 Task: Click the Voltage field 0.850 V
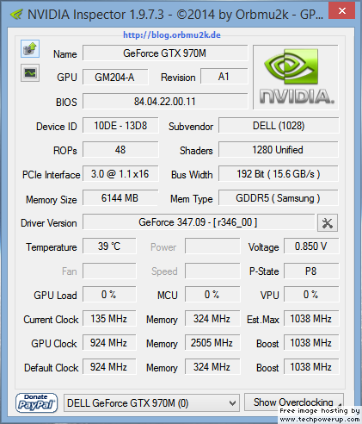pyautogui.click(x=311, y=246)
